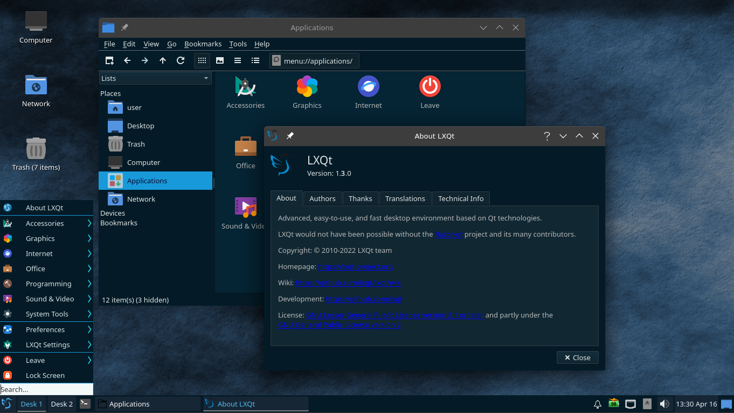Click the battery indicator icon in the tray
The width and height of the screenshot is (734, 413).
[x=613, y=404]
